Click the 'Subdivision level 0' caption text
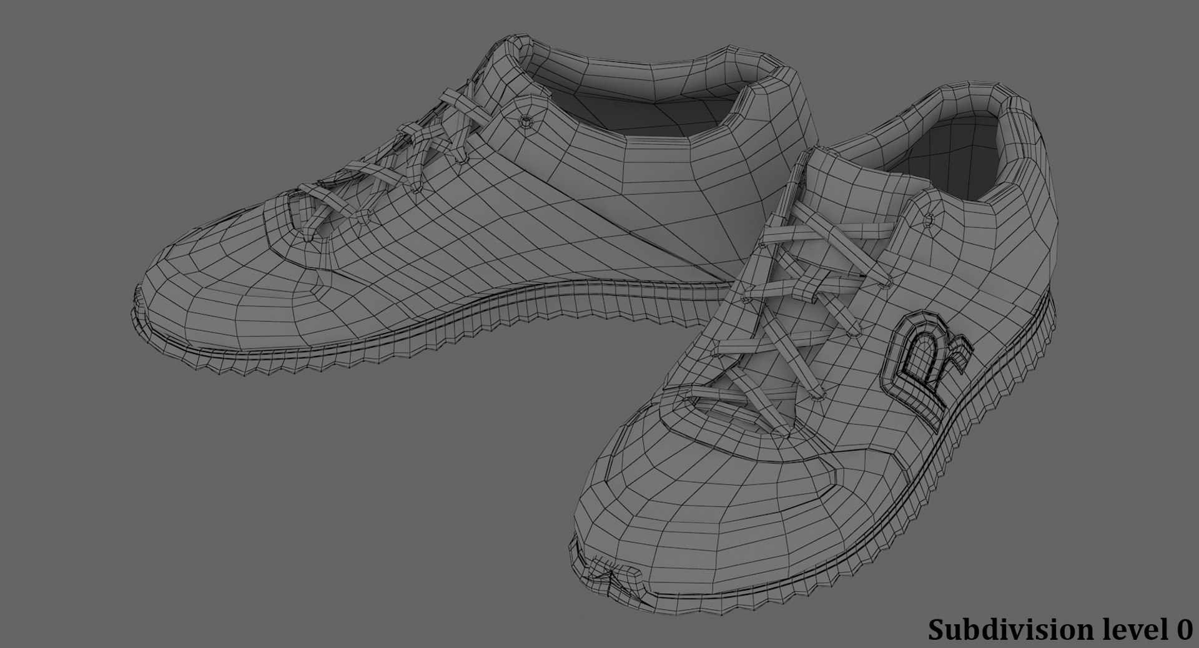This screenshot has width=1199, height=648. coord(1060,629)
